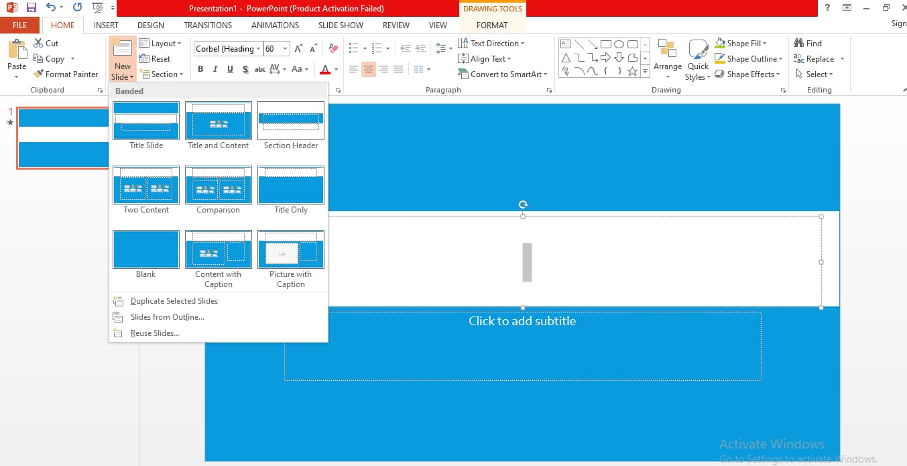Toggle Underline formatting
Image resolution: width=907 pixels, height=466 pixels.
pos(230,69)
